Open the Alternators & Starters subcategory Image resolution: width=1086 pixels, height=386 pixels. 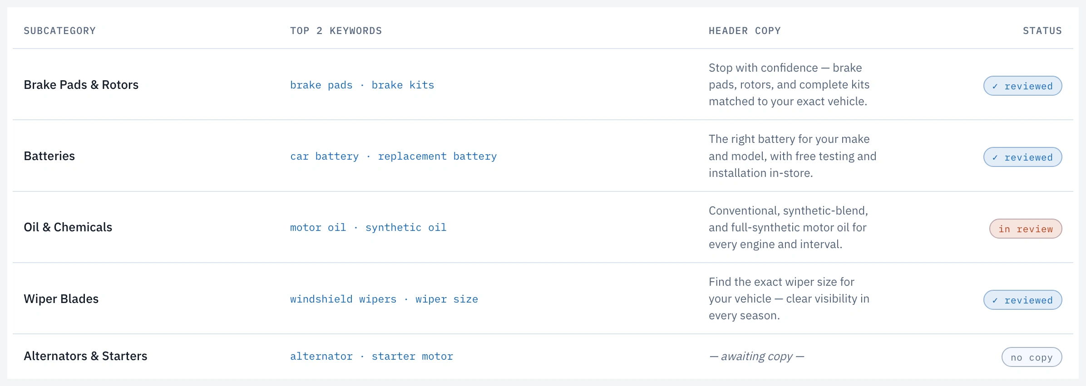tap(85, 356)
